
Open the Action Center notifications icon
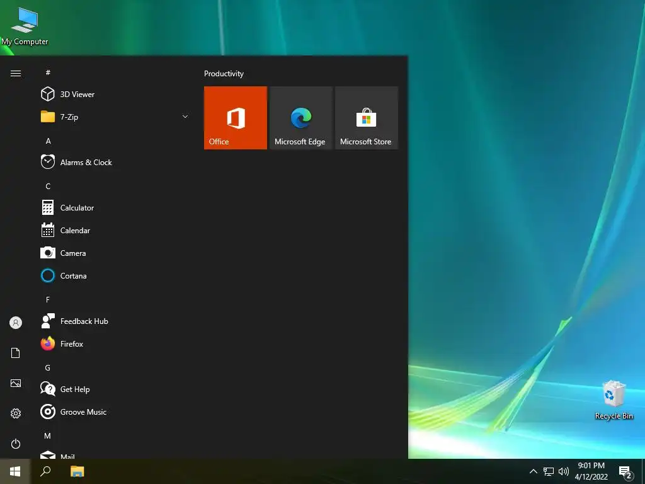[x=625, y=472]
